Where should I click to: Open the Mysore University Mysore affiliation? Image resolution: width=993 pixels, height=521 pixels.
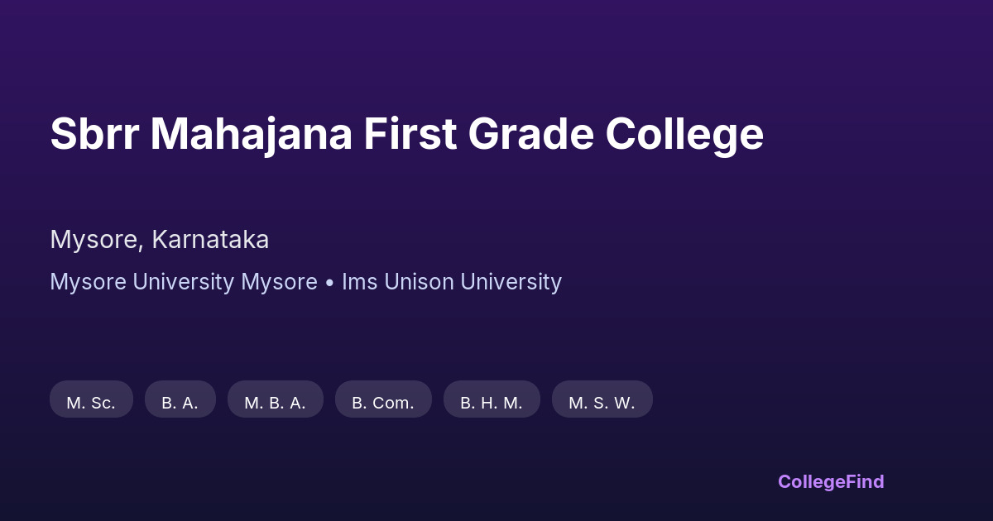[x=184, y=282]
